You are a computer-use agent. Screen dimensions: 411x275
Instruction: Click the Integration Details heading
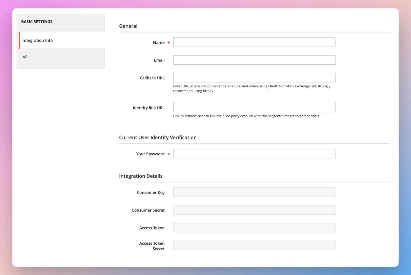[141, 176]
